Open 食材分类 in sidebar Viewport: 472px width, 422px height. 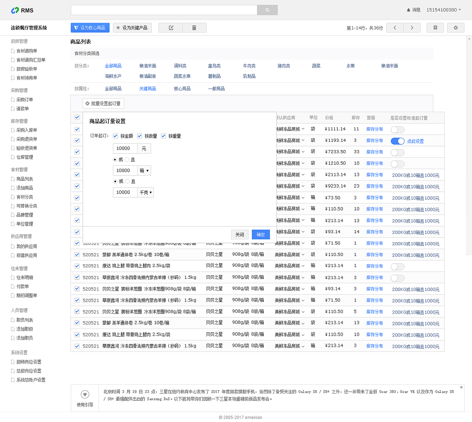24,197
